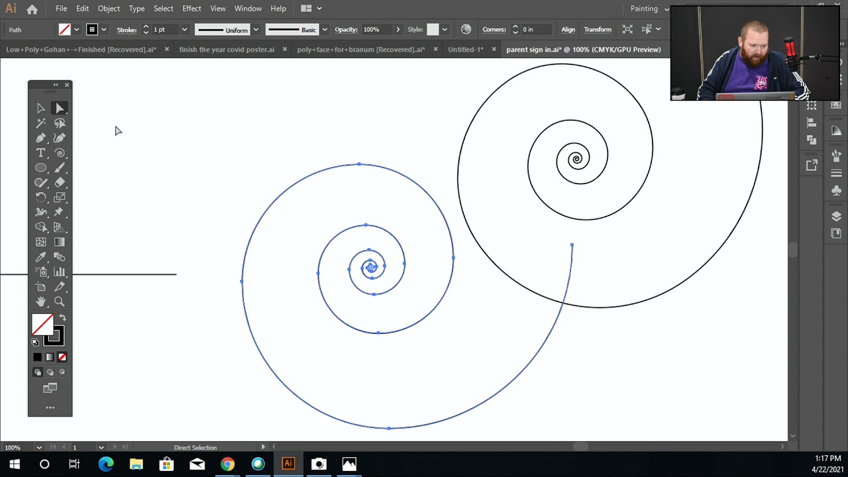The height and width of the screenshot is (477, 848).
Task: Select the Type tool
Action: 40,153
